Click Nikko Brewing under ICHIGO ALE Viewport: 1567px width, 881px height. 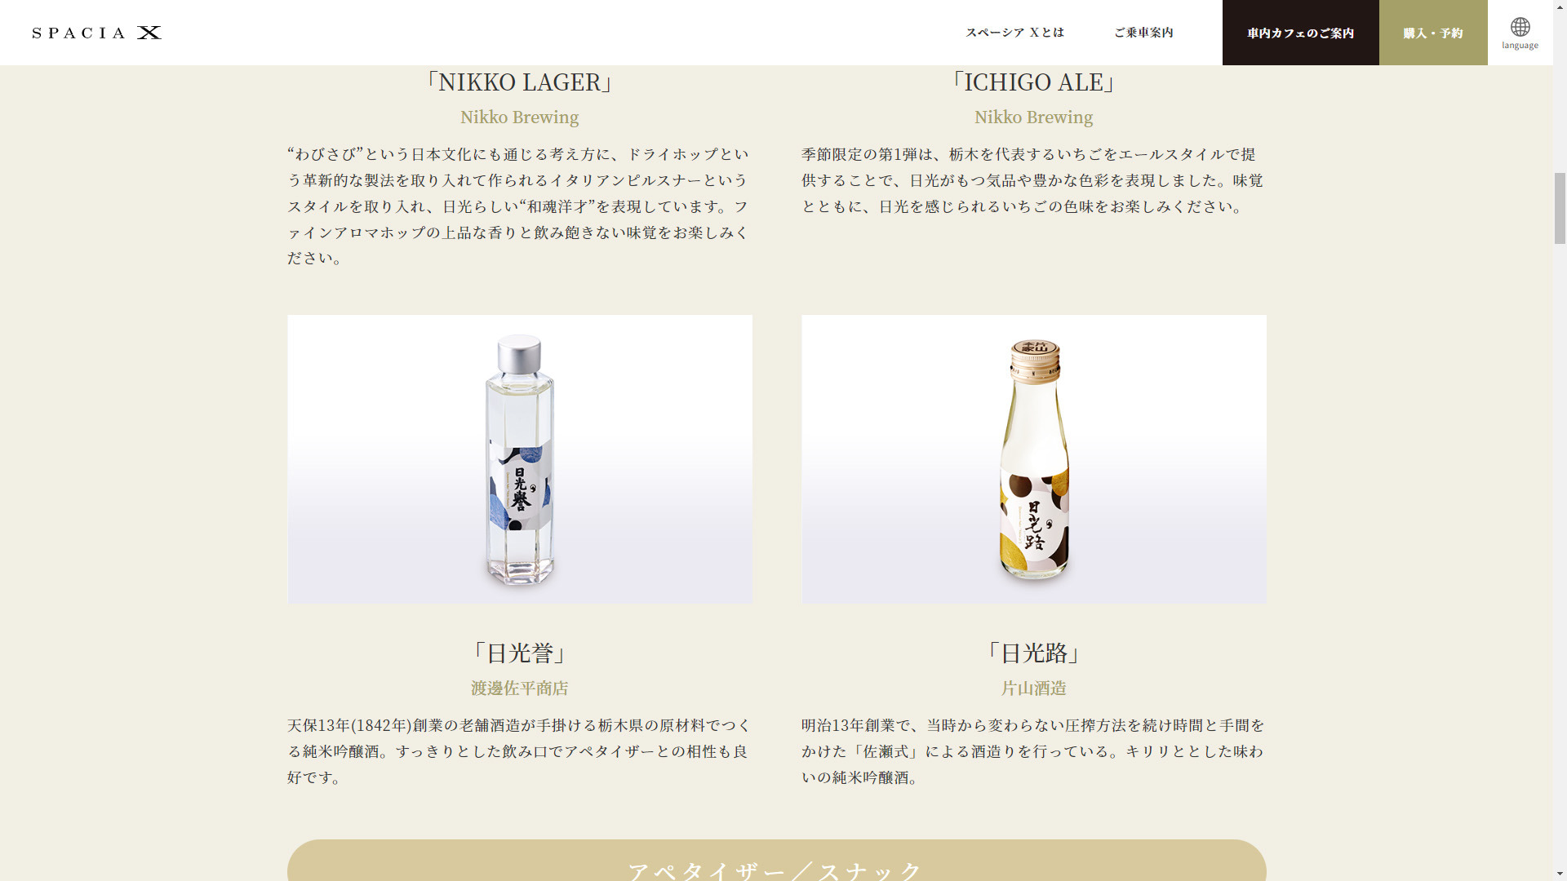1034,117
